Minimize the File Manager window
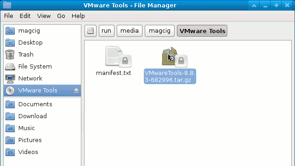Screen dimensions: 295x166 click(x=265, y=5)
